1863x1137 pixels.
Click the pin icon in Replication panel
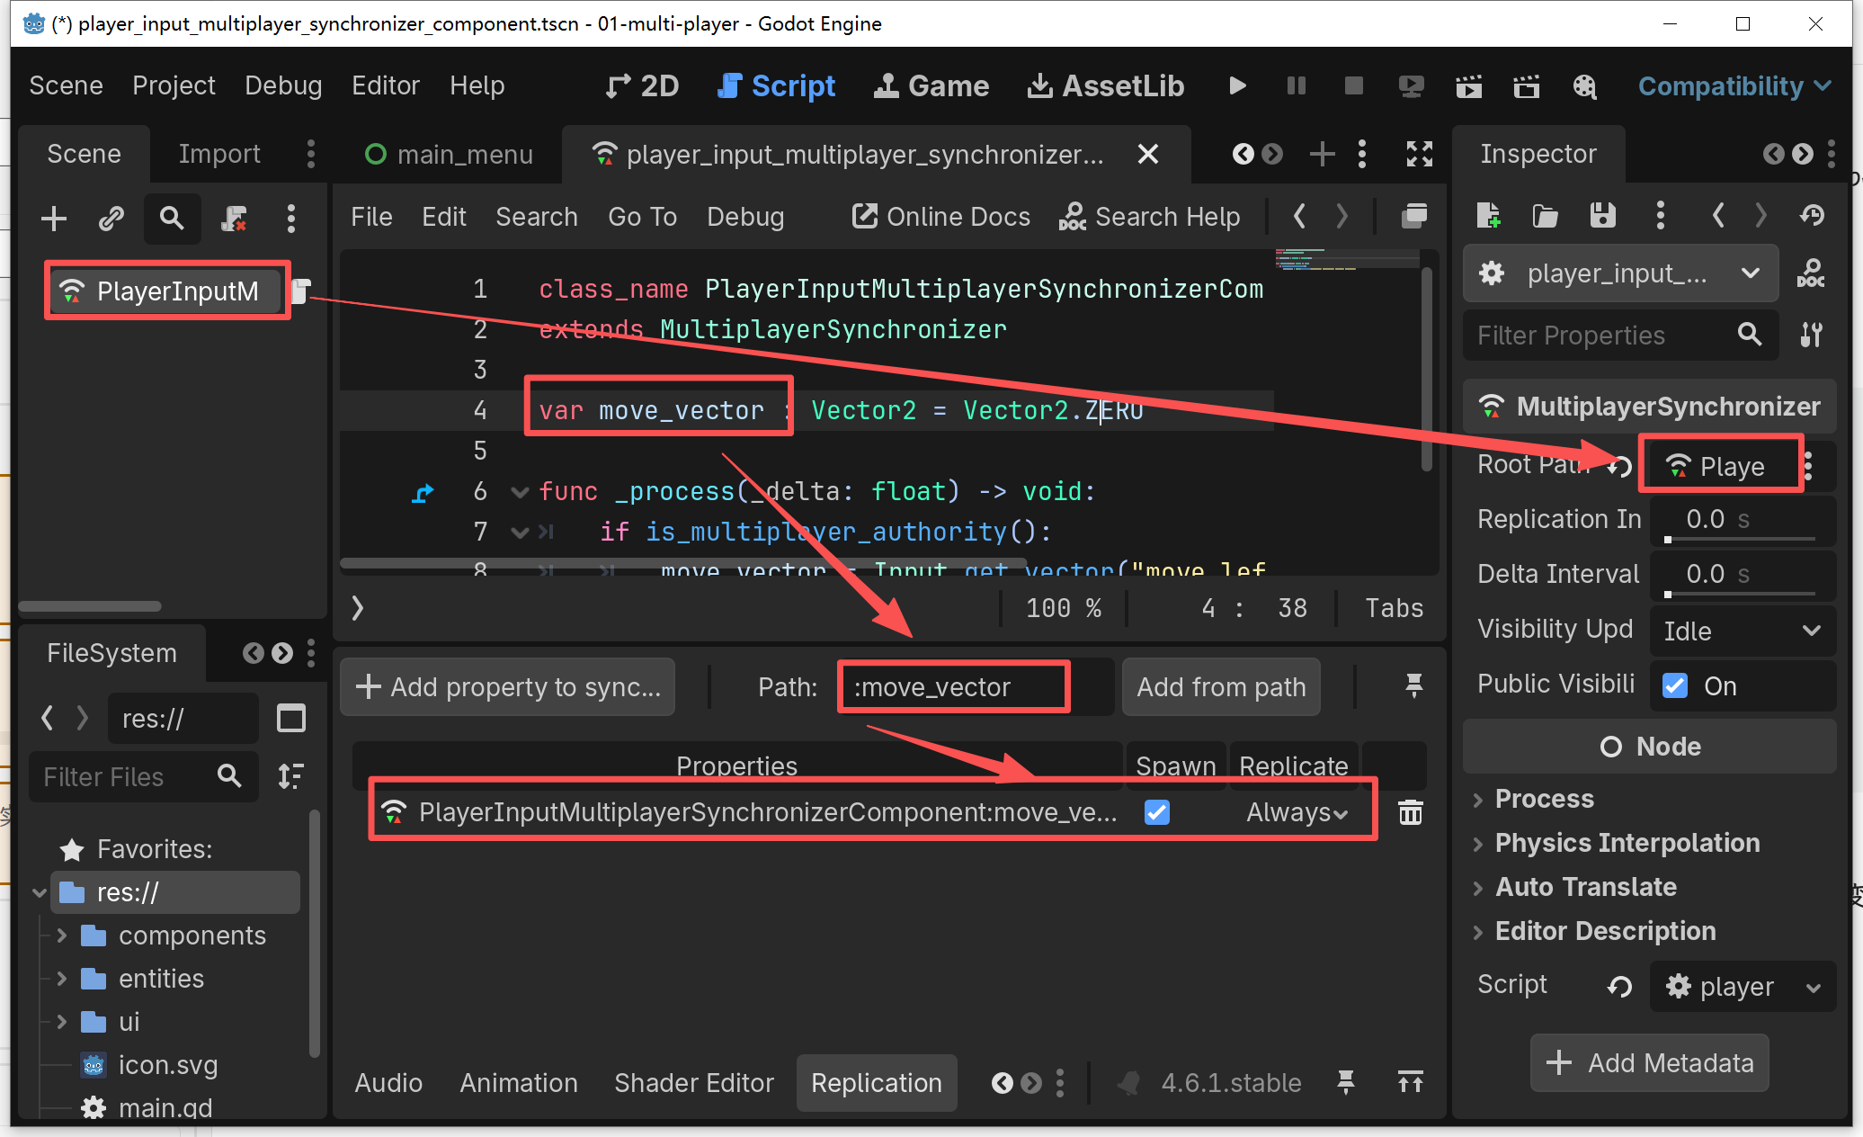tap(1413, 686)
